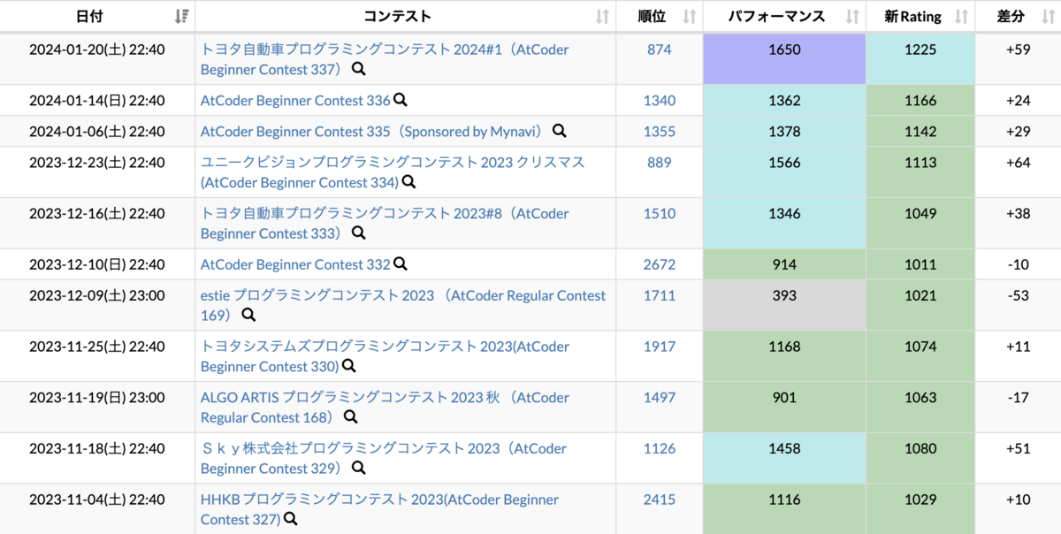Click the コンテスト column header text
This screenshot has width=1061, height=534.
[x=398, y=16]
